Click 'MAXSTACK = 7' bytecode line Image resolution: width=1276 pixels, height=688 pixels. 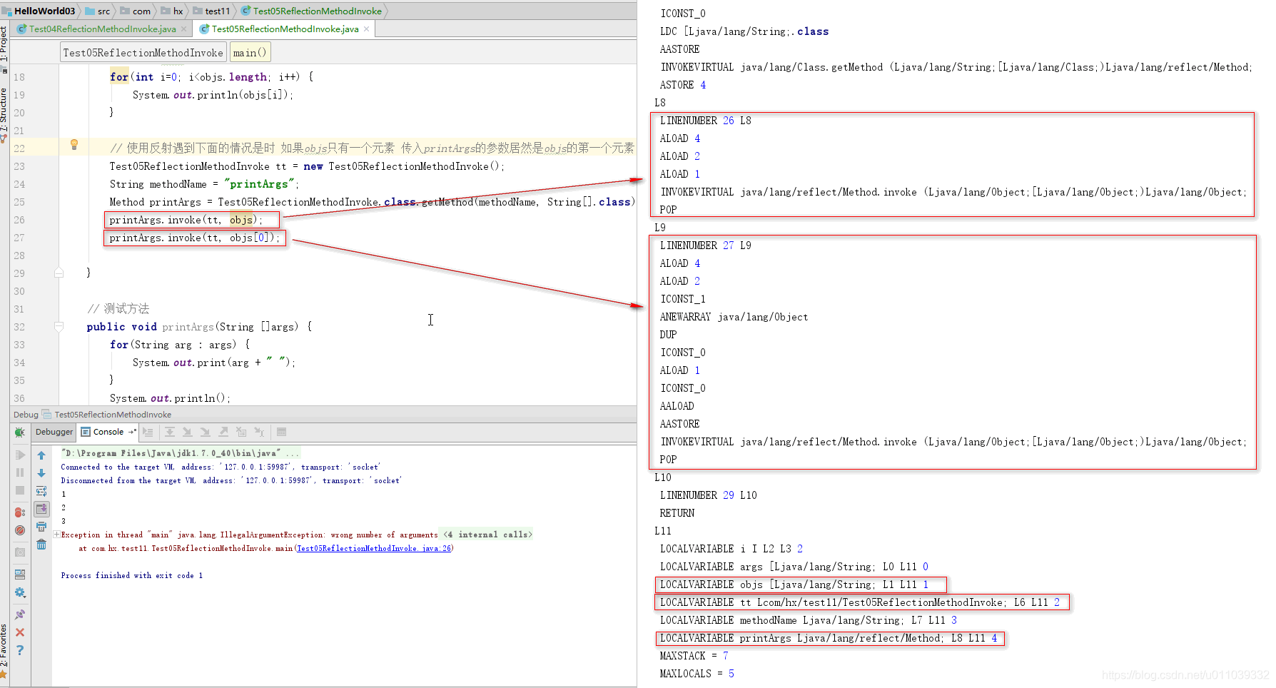(x=694, y=656)
